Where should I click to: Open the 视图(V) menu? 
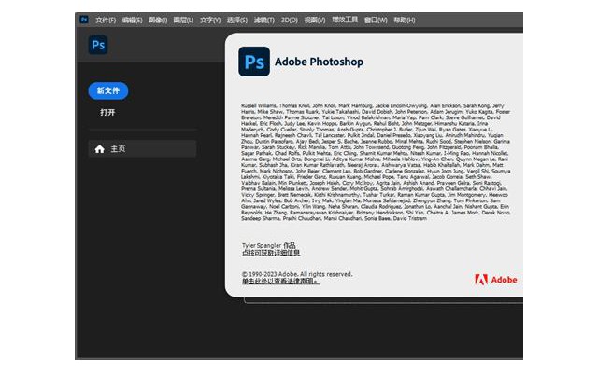[x=315, y=21]
